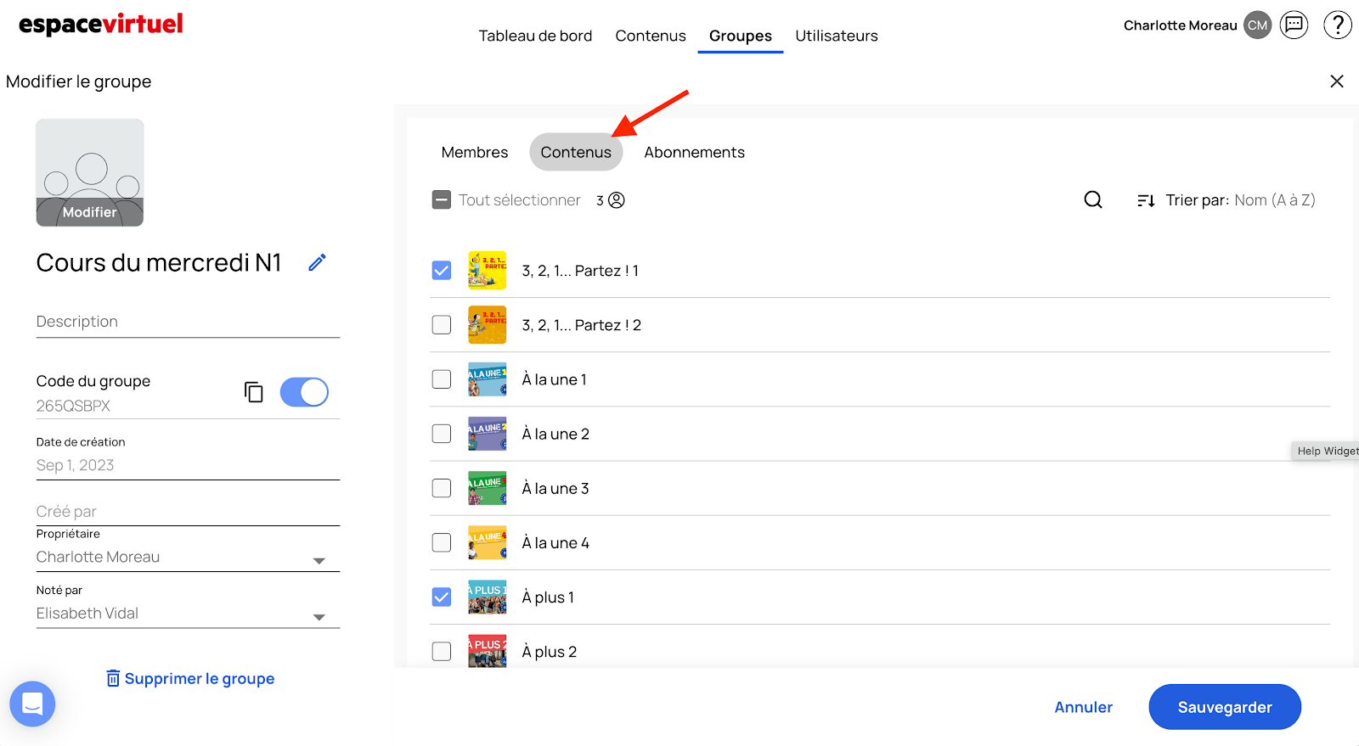1359x746 pixels.
Task: Click the pencil icon to rename group
Action: (x=317, y=263)
